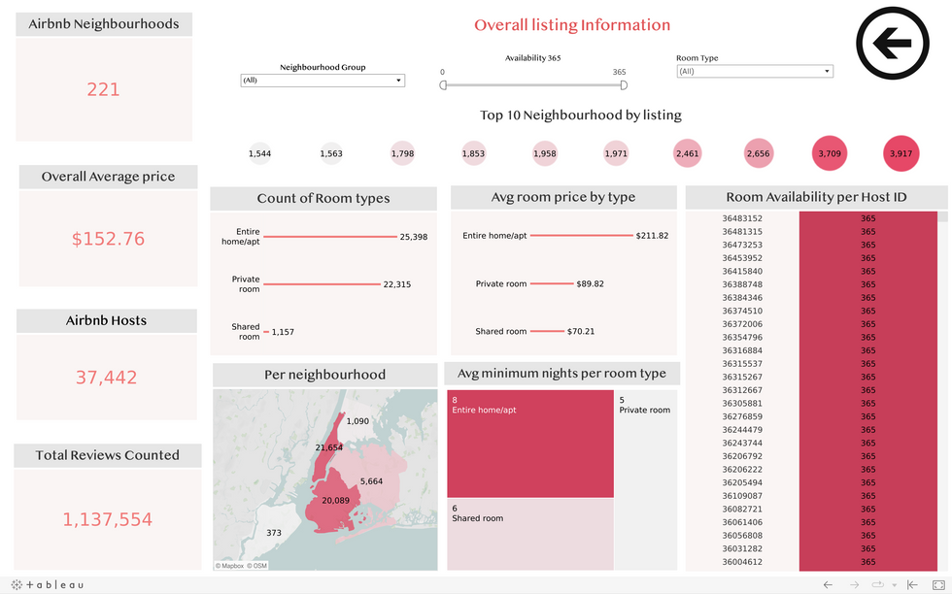Select the 1,544 neighbourhood bubble
The image size is (952, 594).
260,153
